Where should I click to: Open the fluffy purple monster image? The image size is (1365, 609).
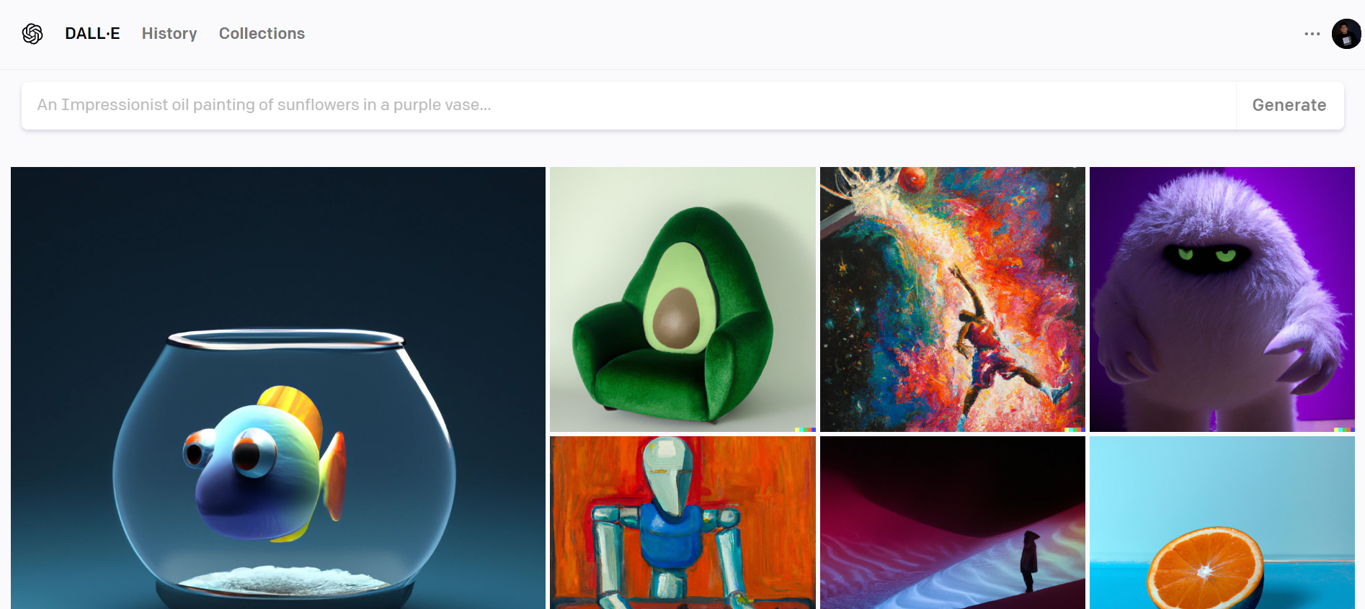[1222, 299]
